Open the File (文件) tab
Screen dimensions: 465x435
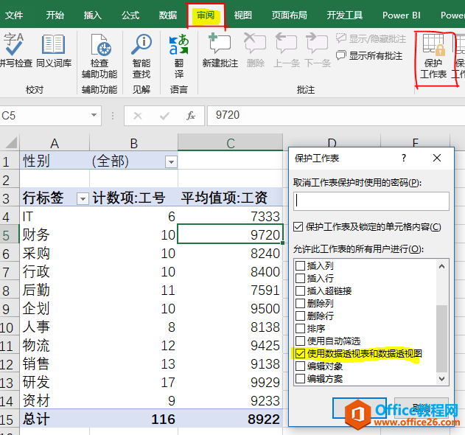click(x=14, y=15)
